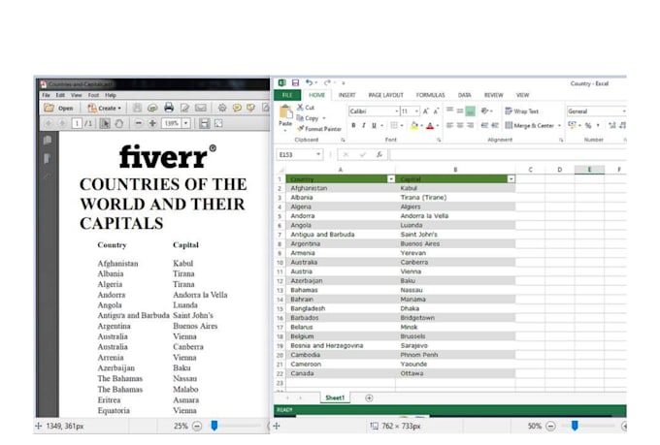Click the left pane 25% zoom slider handle

(x=214, y=426)
